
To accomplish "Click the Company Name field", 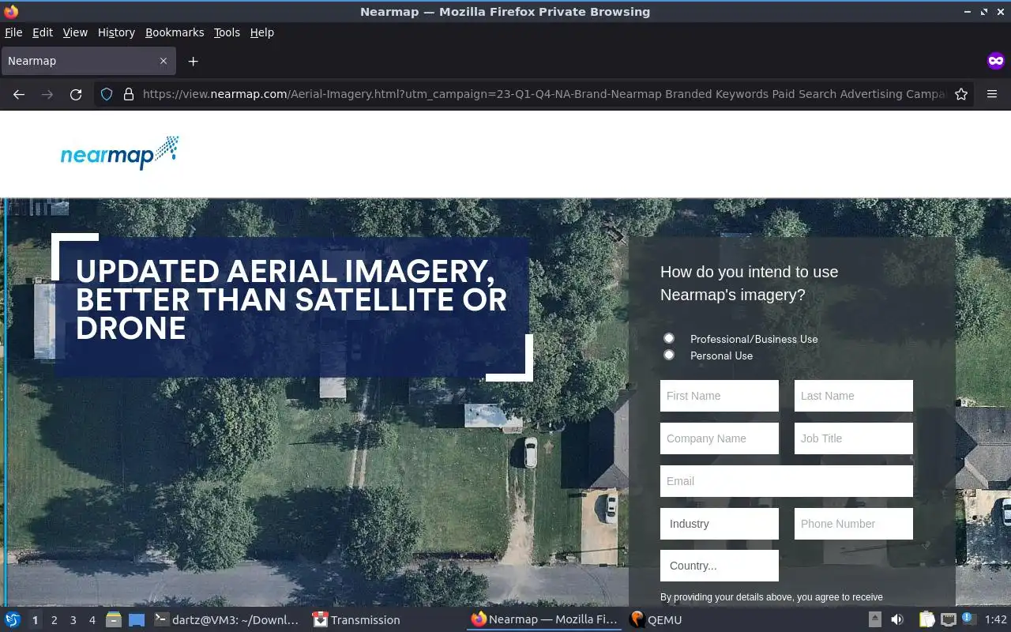I will [x=720, y=438].
